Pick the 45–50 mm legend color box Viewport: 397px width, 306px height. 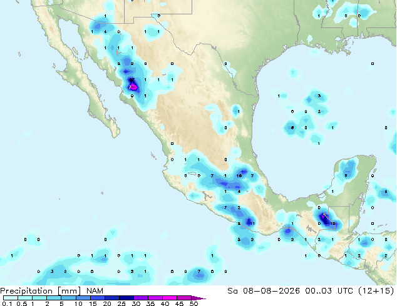tap(184, 298)
